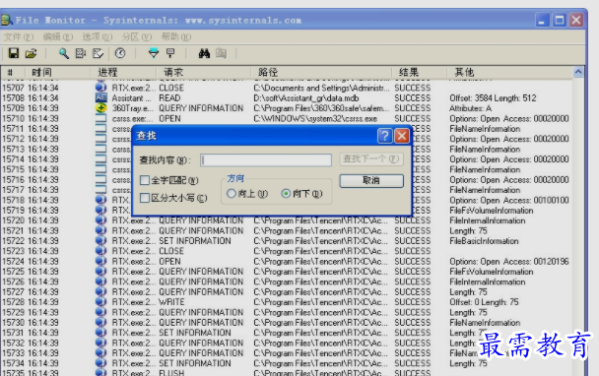
Task: Click RTX.exe icon in row 15707
Action: point(100,88)
